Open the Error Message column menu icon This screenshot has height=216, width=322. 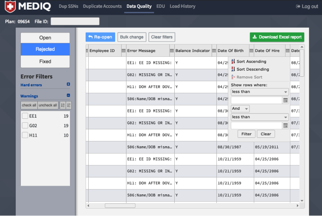click(124, 51)
